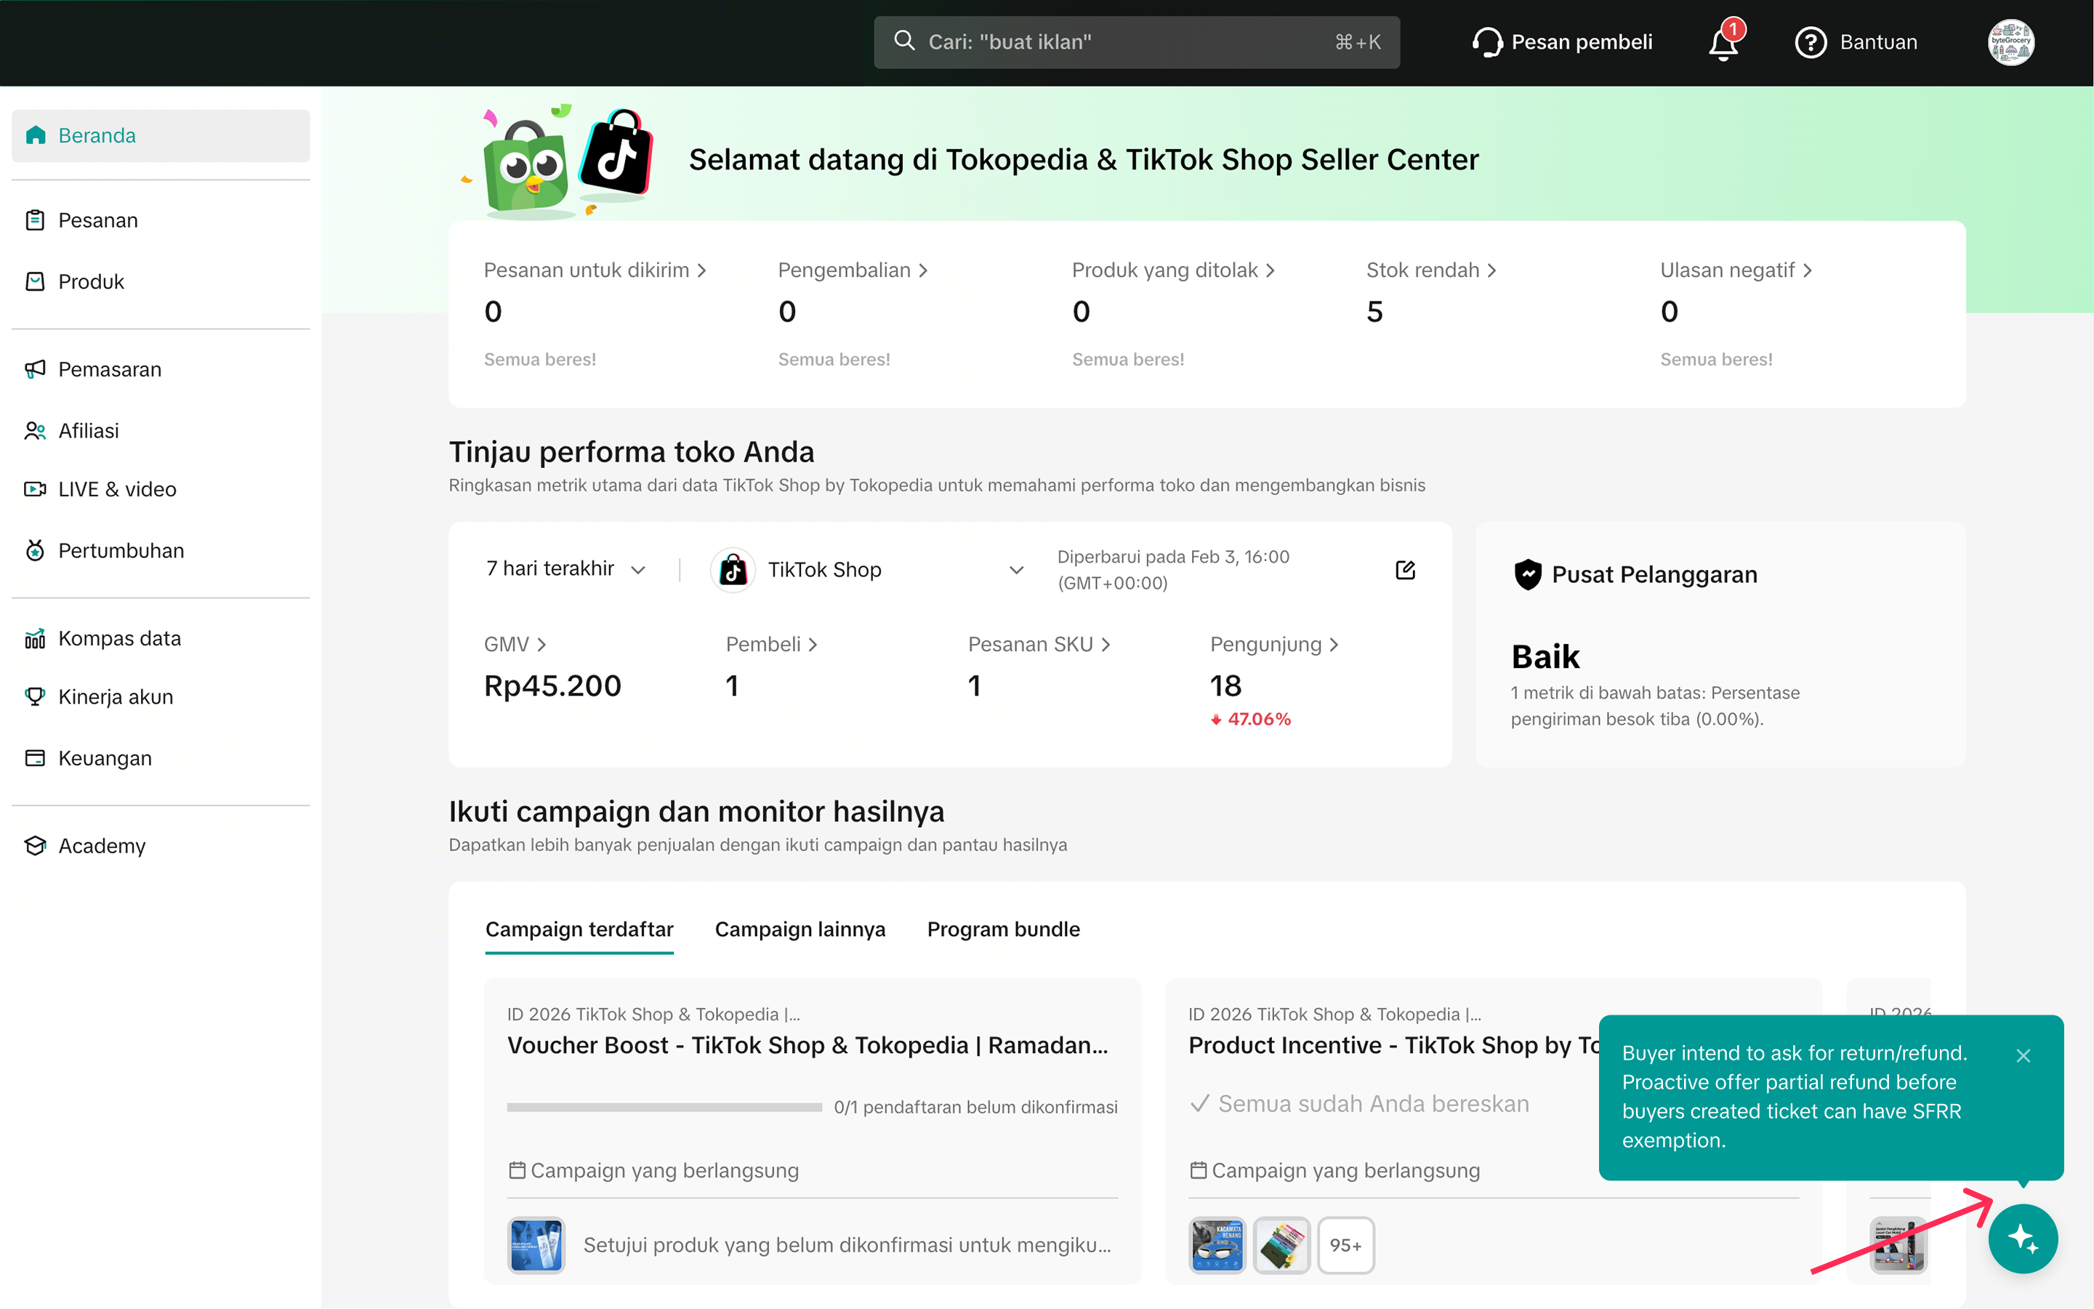Click the 47.06% visitor decrease indicator
This screenshot has width=2094, height=1309.
tap(1250, 720)
